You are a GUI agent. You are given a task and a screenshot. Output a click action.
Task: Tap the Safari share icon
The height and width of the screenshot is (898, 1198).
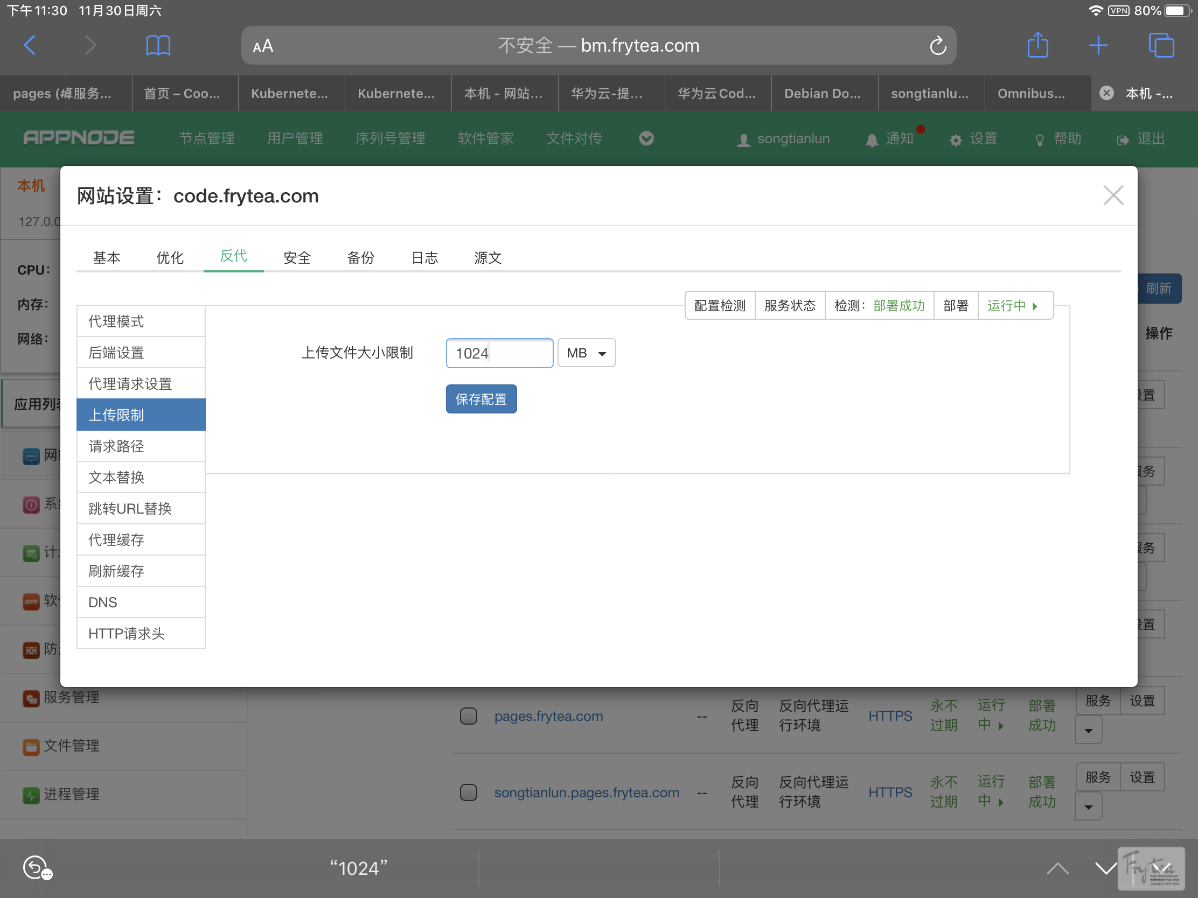pyautogui.click(x=1037, y=45)
